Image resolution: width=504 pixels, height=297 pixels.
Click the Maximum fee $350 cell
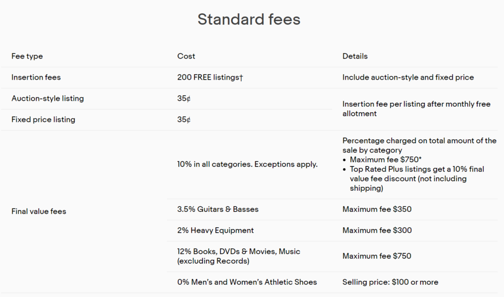(x=377, y=209)
